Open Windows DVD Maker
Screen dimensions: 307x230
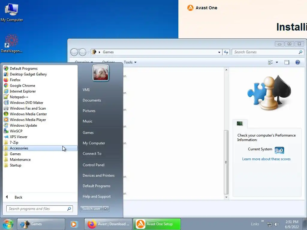tap(40, 102)
